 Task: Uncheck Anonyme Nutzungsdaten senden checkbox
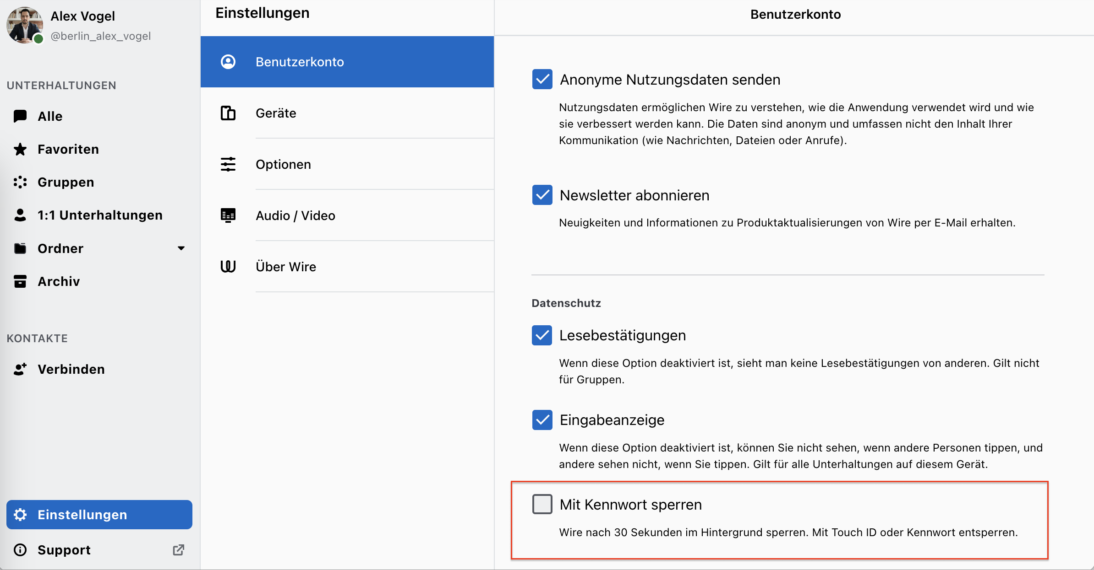coord(542,79)
